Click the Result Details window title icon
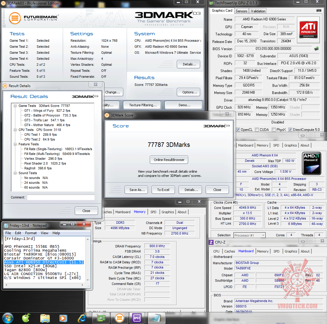327x324 pixels. (x=5, y=86)
